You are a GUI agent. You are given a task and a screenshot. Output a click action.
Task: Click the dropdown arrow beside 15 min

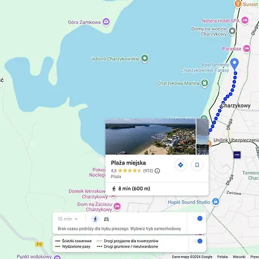pyautogui.click(x=76, y=219)
